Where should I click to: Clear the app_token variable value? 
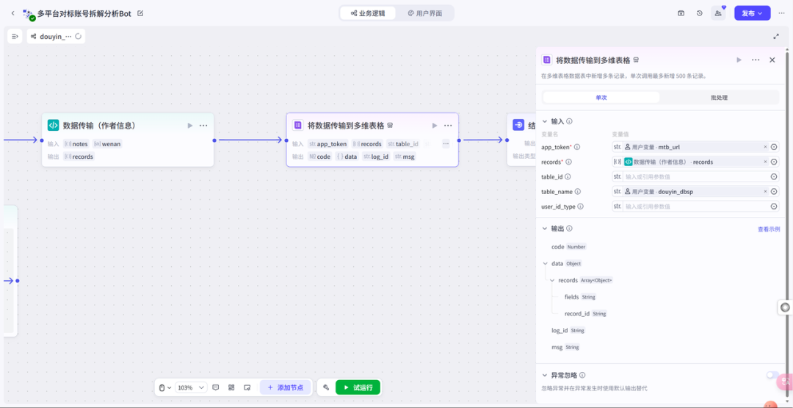coord(765,147)
